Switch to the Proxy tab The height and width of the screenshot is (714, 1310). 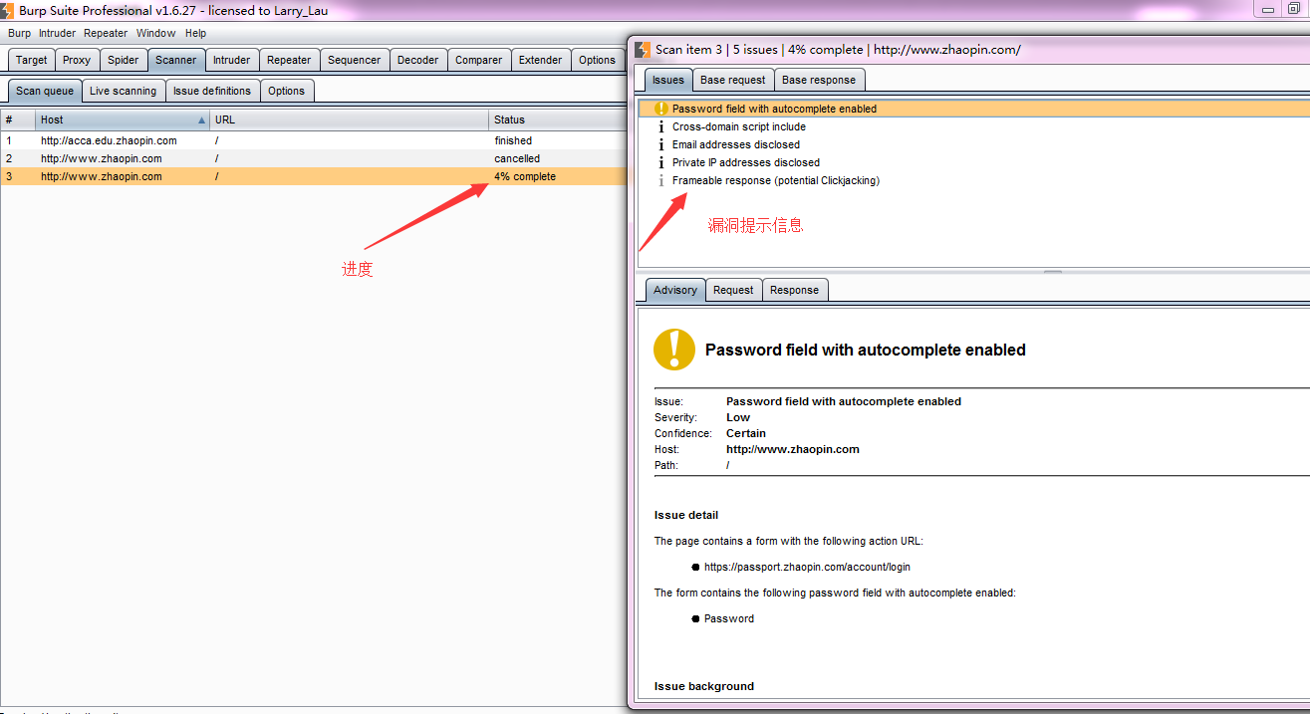click(77, 60)
